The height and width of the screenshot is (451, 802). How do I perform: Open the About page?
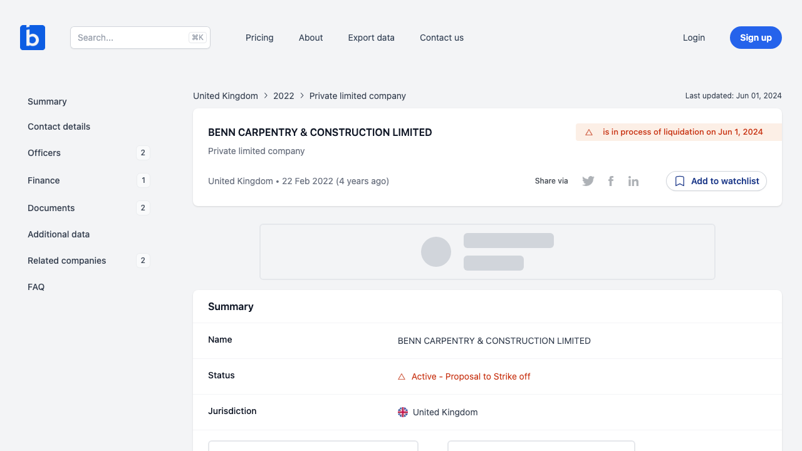click(310, 38)
